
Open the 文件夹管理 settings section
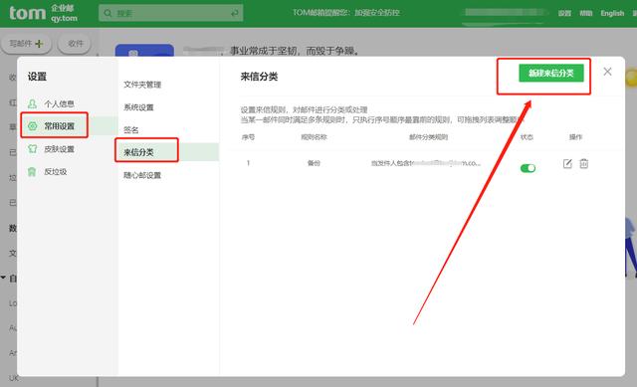click(142, 85)
